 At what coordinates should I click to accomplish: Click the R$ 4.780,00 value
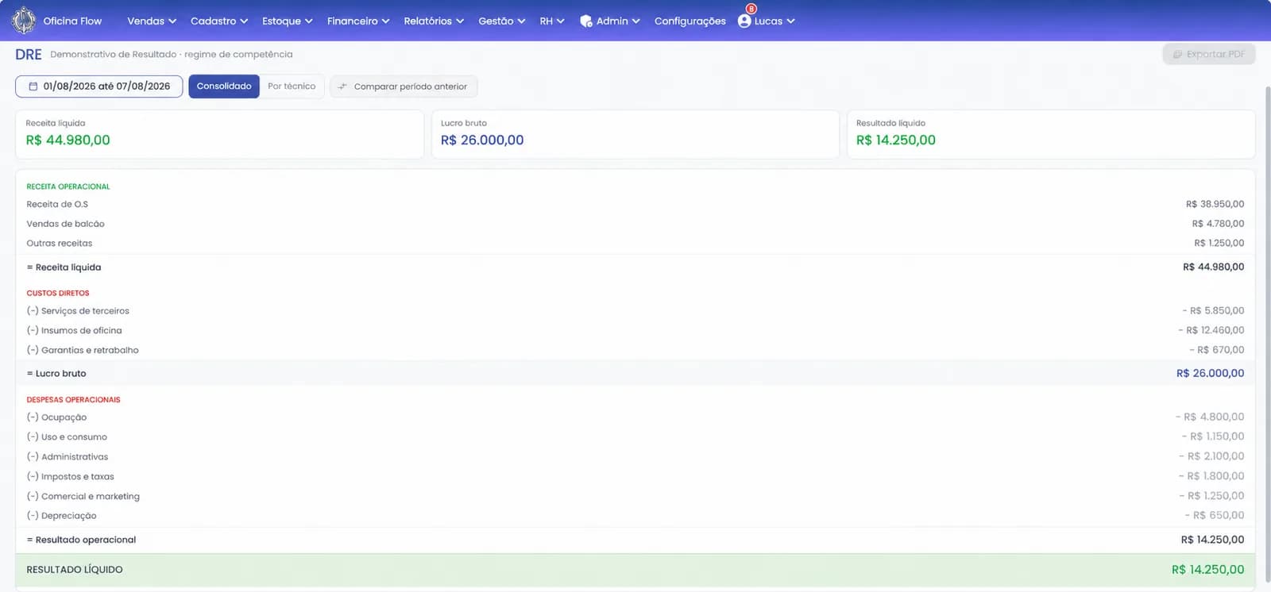[x=1218, y=224]
